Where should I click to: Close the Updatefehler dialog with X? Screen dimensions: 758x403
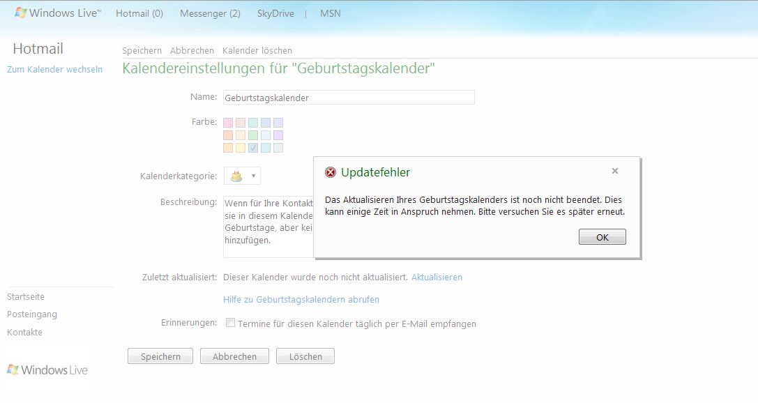click(615, 171)
